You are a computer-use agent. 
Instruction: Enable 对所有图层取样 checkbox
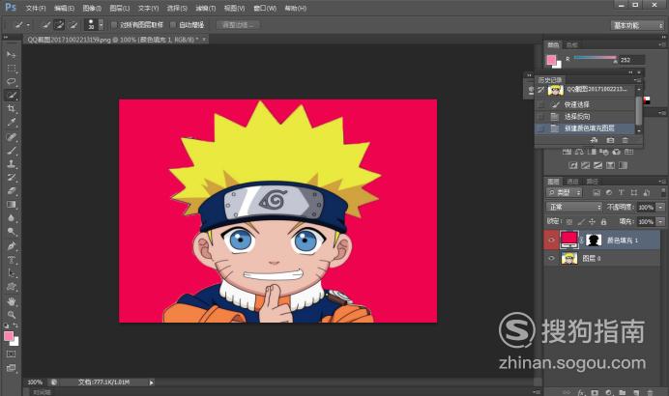click(114, 25)
